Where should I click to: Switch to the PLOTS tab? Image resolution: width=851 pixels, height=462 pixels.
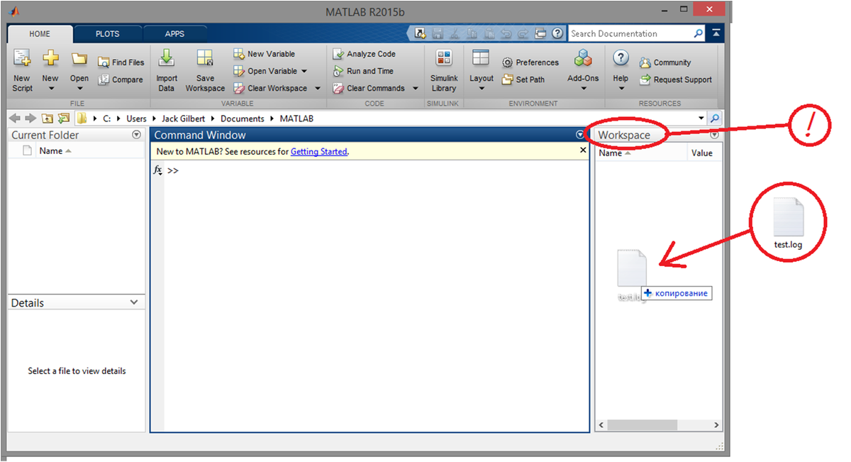[108, 33]
